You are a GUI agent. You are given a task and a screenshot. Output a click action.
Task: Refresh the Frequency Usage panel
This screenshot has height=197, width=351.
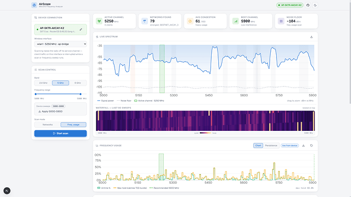pyautogui.click(x=311, y=146)
